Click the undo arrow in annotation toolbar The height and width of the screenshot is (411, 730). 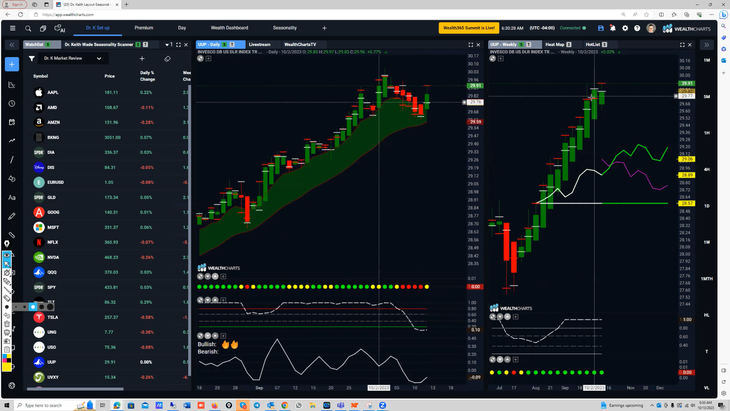pyautogui.click(x=7, y=315)
